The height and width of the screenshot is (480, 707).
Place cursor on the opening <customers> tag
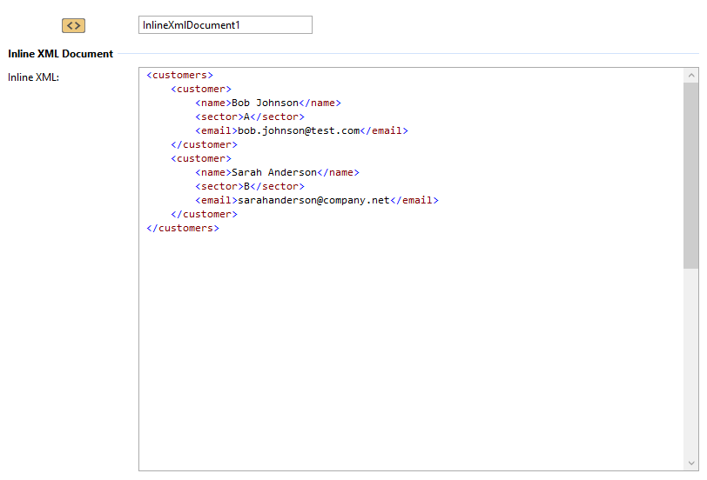coord(180,75)
